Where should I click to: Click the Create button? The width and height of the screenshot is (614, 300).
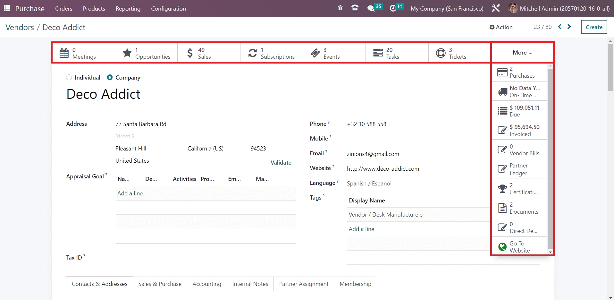[594, 27]
